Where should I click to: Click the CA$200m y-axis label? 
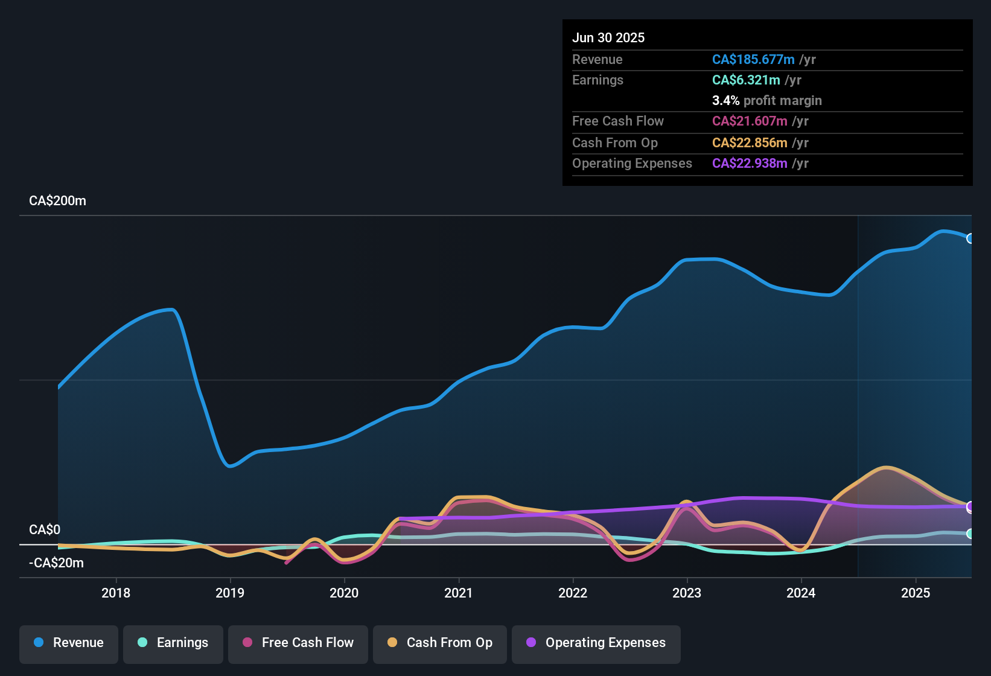click(x=58, y=201)
